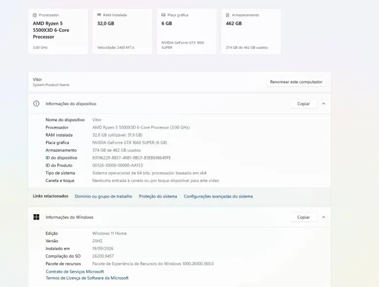Click 'Links relacionados' label
This screenshot has width=379, height=287.
point(51,196)
